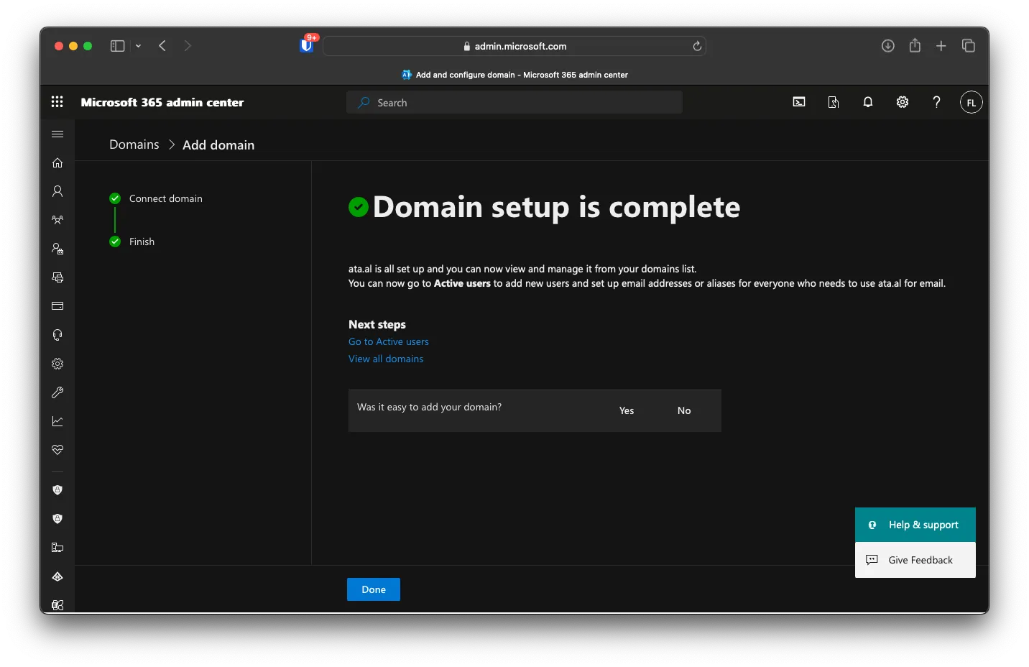Viewport: 1029px width, 667px height.
Task: Go back in Safari
Action: (x=162, y=46)
